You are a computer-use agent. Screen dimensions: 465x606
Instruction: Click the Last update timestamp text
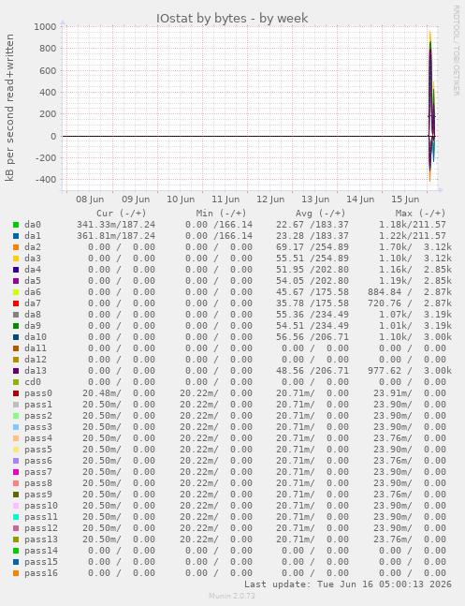pyautogui.click(x=348, y=584)
